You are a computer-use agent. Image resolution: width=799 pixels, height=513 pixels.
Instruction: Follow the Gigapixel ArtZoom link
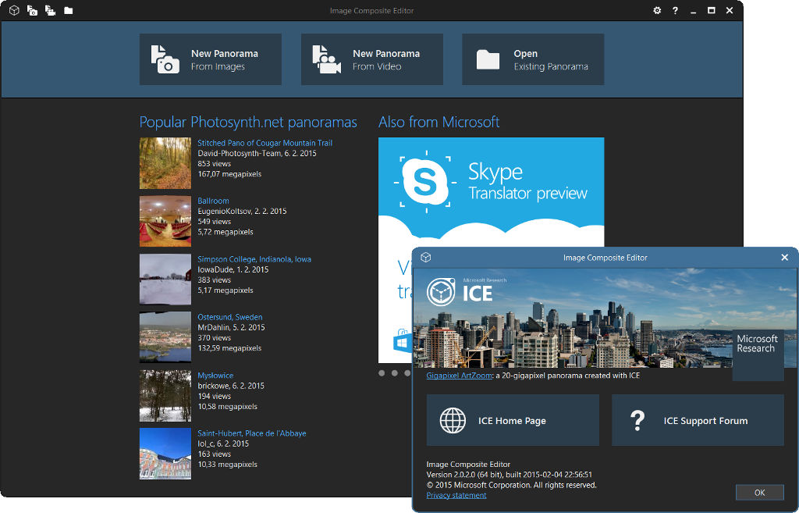459,376
